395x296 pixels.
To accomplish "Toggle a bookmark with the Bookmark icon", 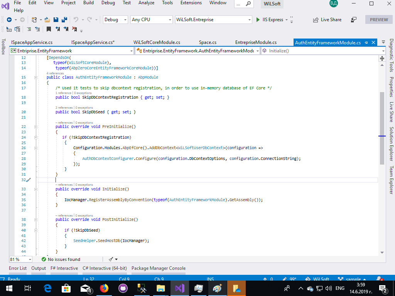I will [x=49, y=29].
